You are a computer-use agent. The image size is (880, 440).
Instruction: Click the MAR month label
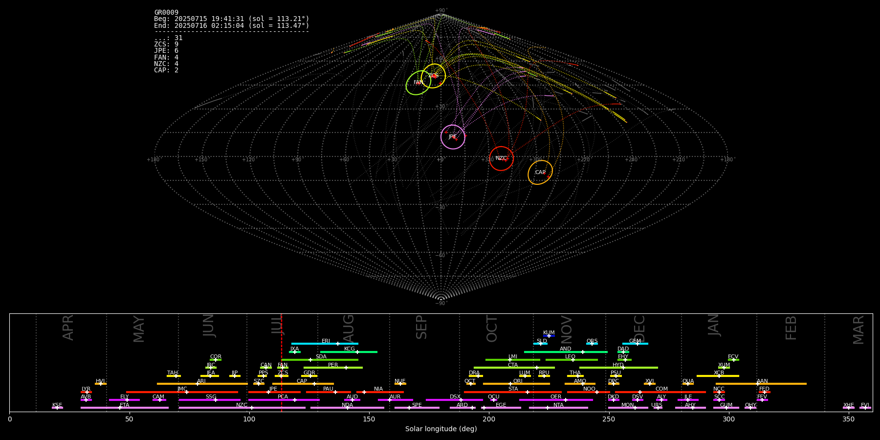tap(858, 330)
